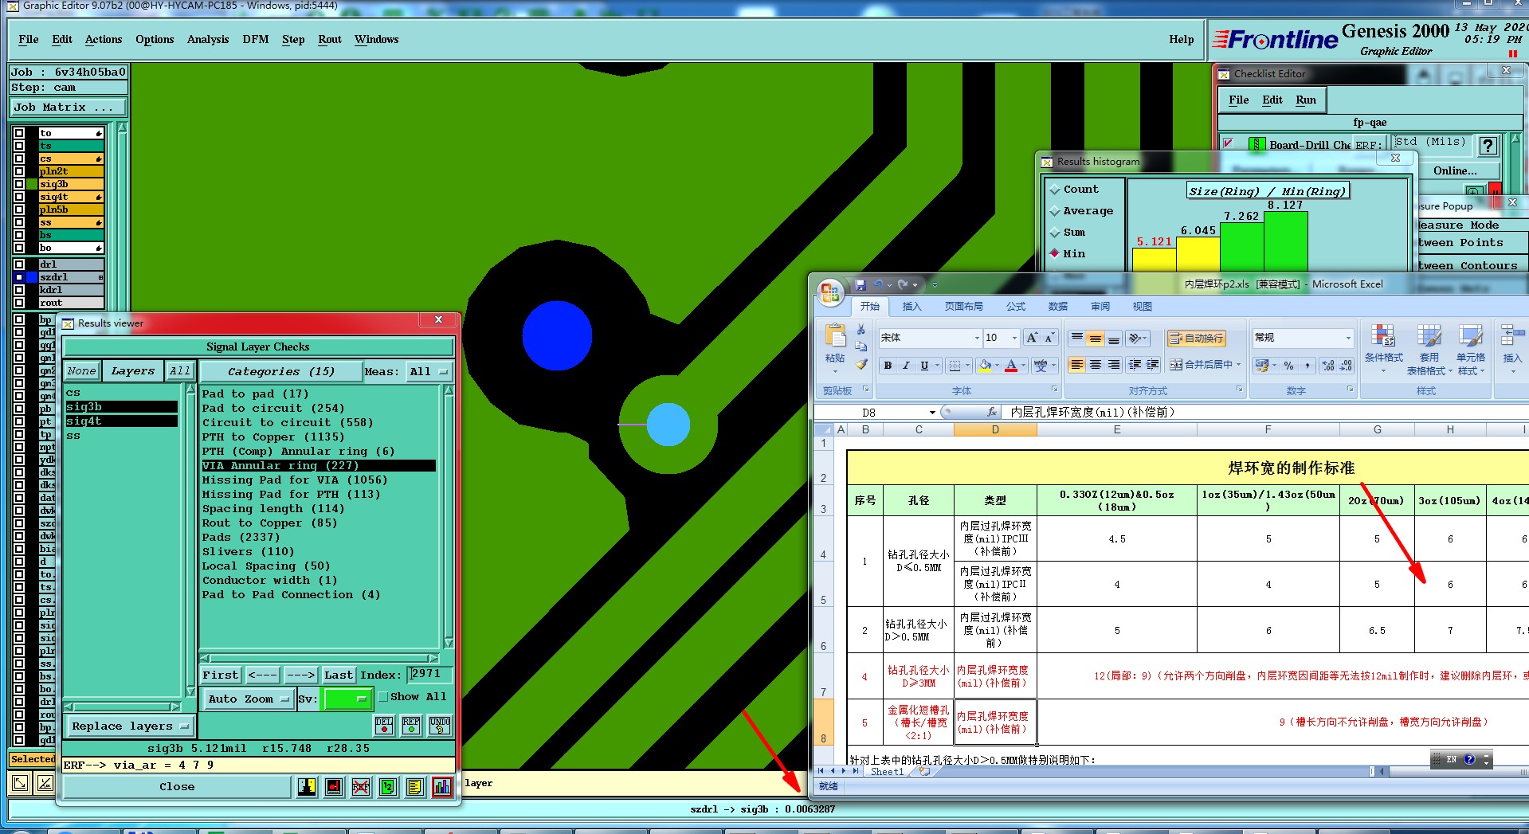This screenshot has width=1529, height=834.
Task: Click the Excel Paste clipboard icon
Action: pyautogui.click(x=834, y=337)
